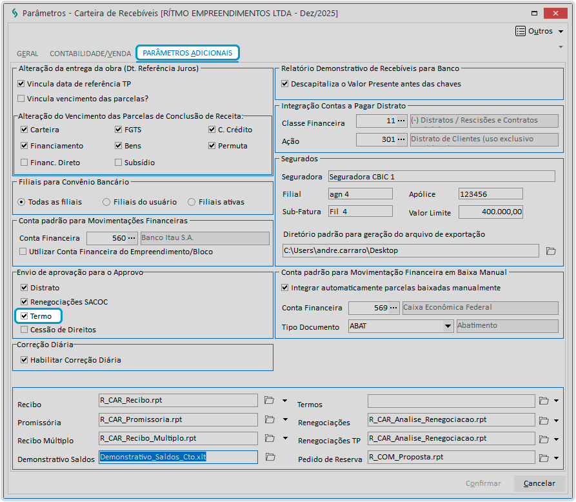Toggle Habilitar Correção Diária checkbox

point(25,360)
